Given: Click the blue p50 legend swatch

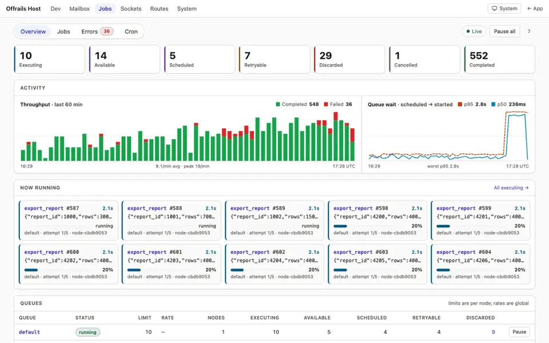Looking at the screenshot, I should [x=494, y=104].
